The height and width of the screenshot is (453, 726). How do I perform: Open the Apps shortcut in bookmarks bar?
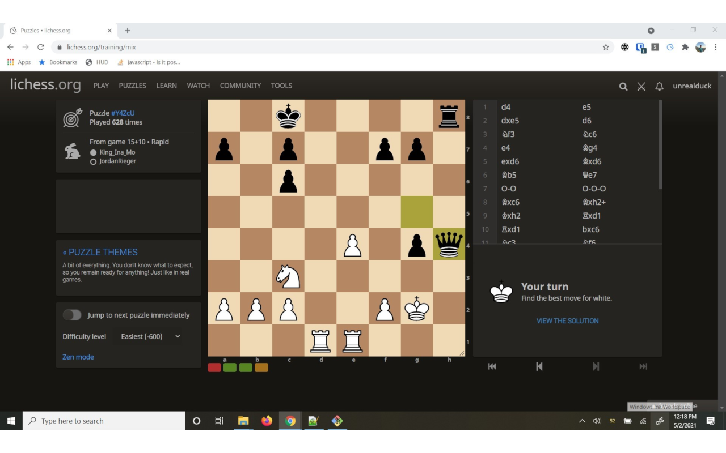[19, 62]
